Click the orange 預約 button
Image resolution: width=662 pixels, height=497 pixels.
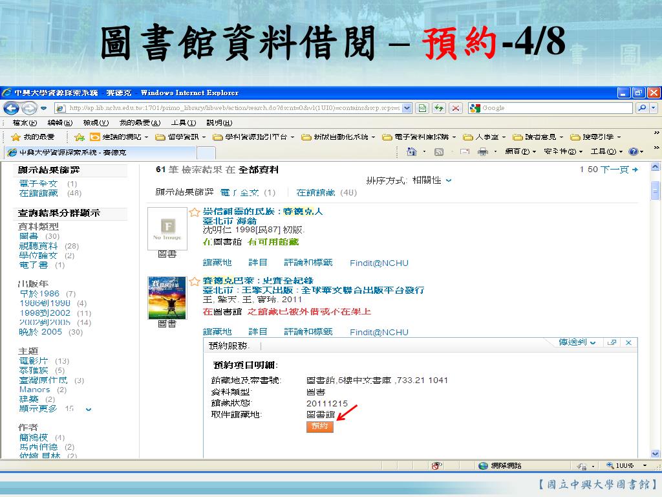click(x=319, y=426)
